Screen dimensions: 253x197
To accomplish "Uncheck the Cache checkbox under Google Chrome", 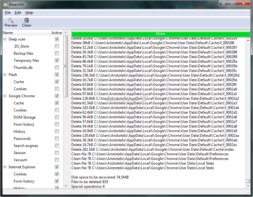I will click(57, 103).
